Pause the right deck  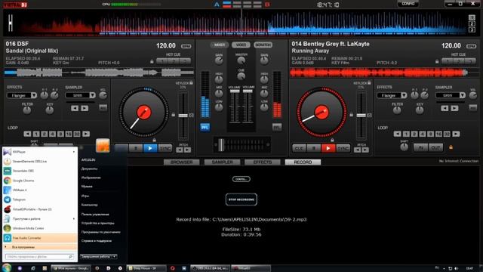coord(314,148)
